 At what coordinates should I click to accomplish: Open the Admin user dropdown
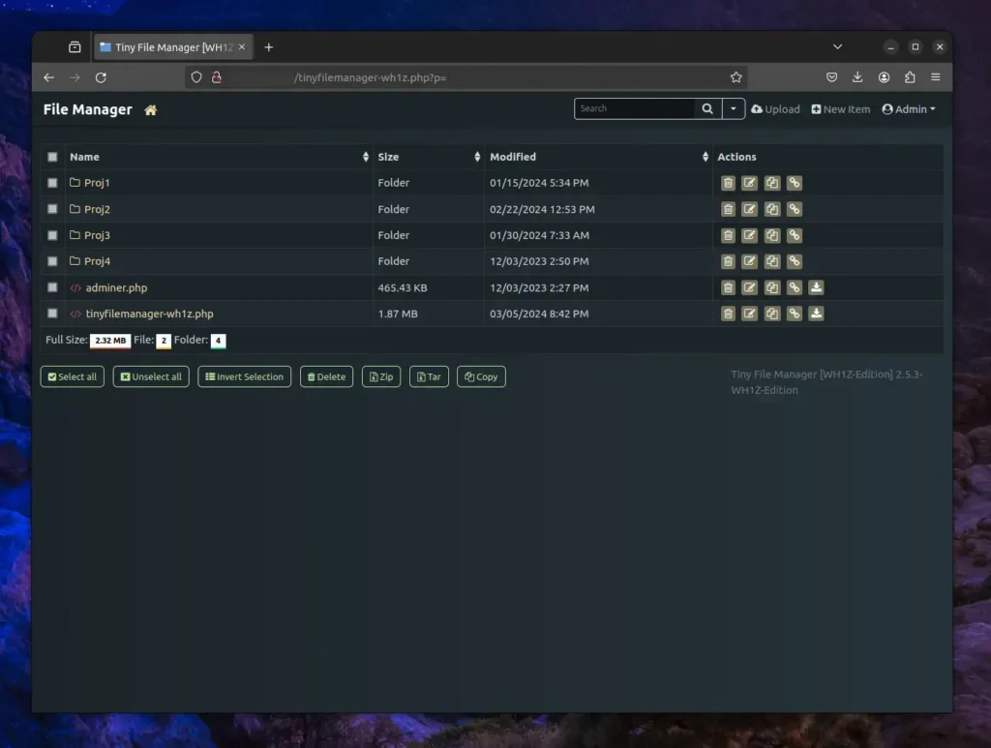click(x=909, y=109)
